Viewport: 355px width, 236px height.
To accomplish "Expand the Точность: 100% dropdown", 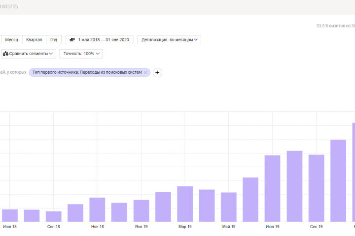I will (x=82, y=54).
